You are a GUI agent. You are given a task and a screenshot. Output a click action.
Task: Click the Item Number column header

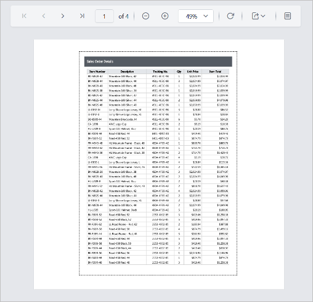[97, 72]
